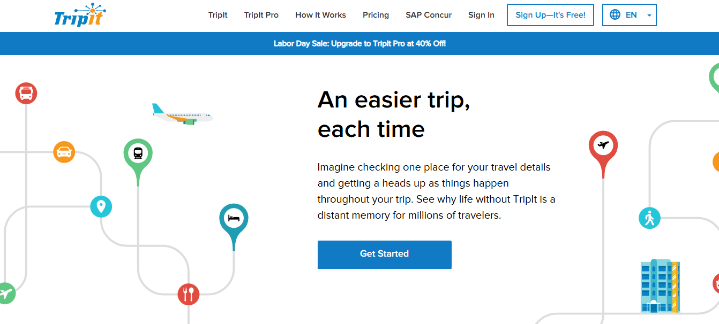
Task: Open the How It Works menu item
Action: 320,15
